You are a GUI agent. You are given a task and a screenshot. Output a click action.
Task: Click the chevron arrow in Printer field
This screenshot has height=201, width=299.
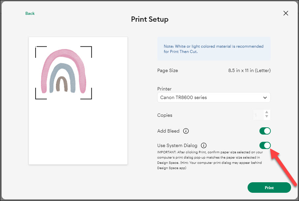click(x=265, y=97)
